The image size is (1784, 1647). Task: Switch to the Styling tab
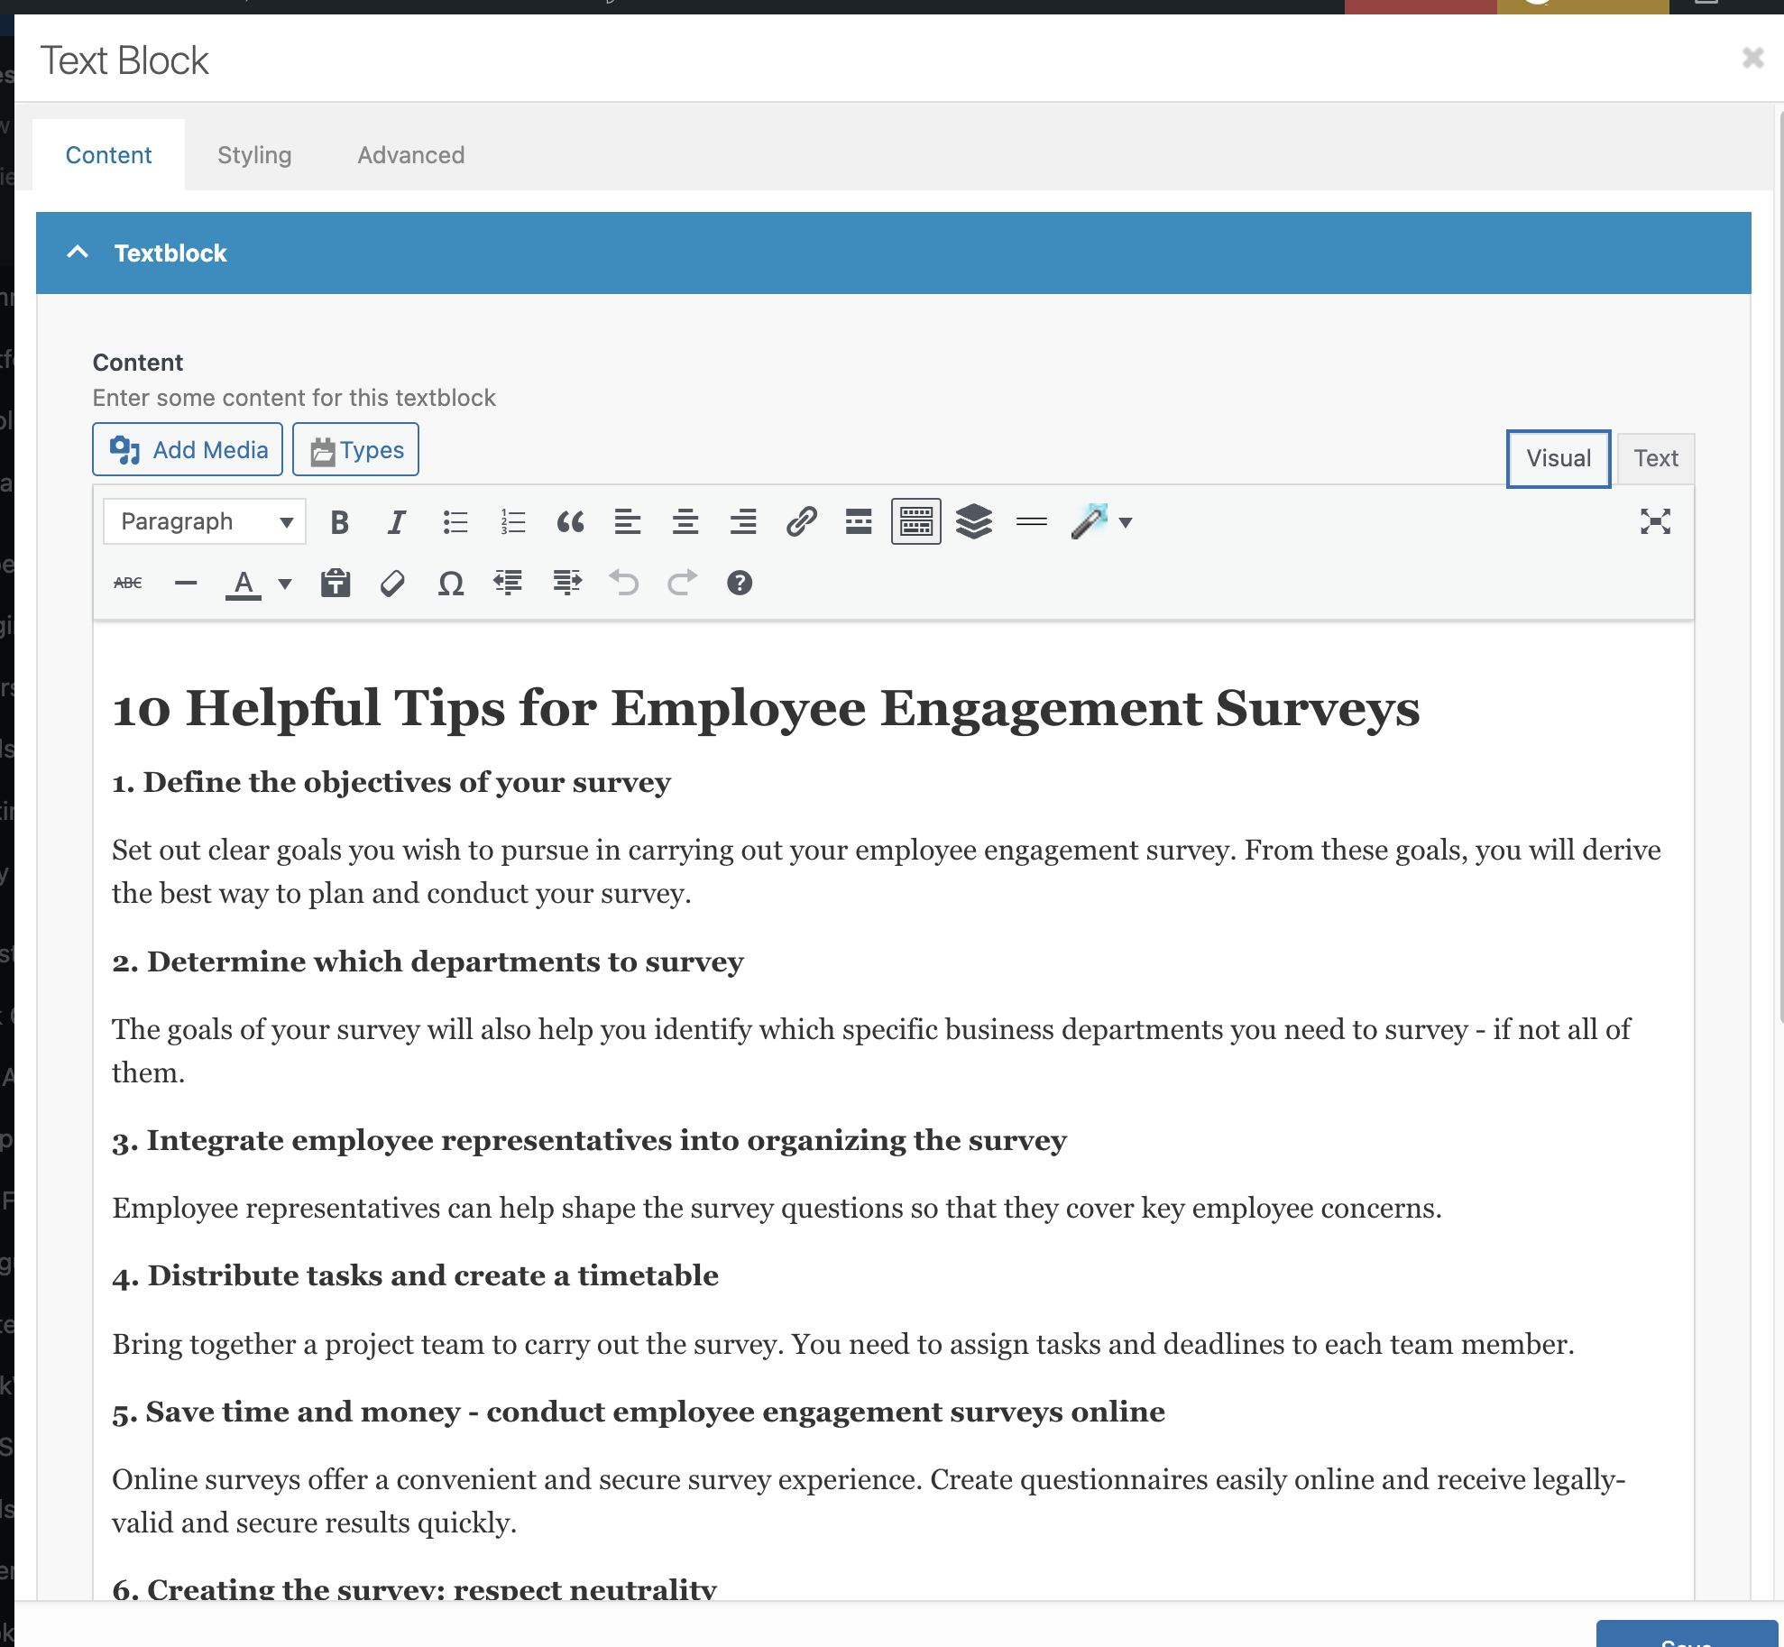pos(254,155)
